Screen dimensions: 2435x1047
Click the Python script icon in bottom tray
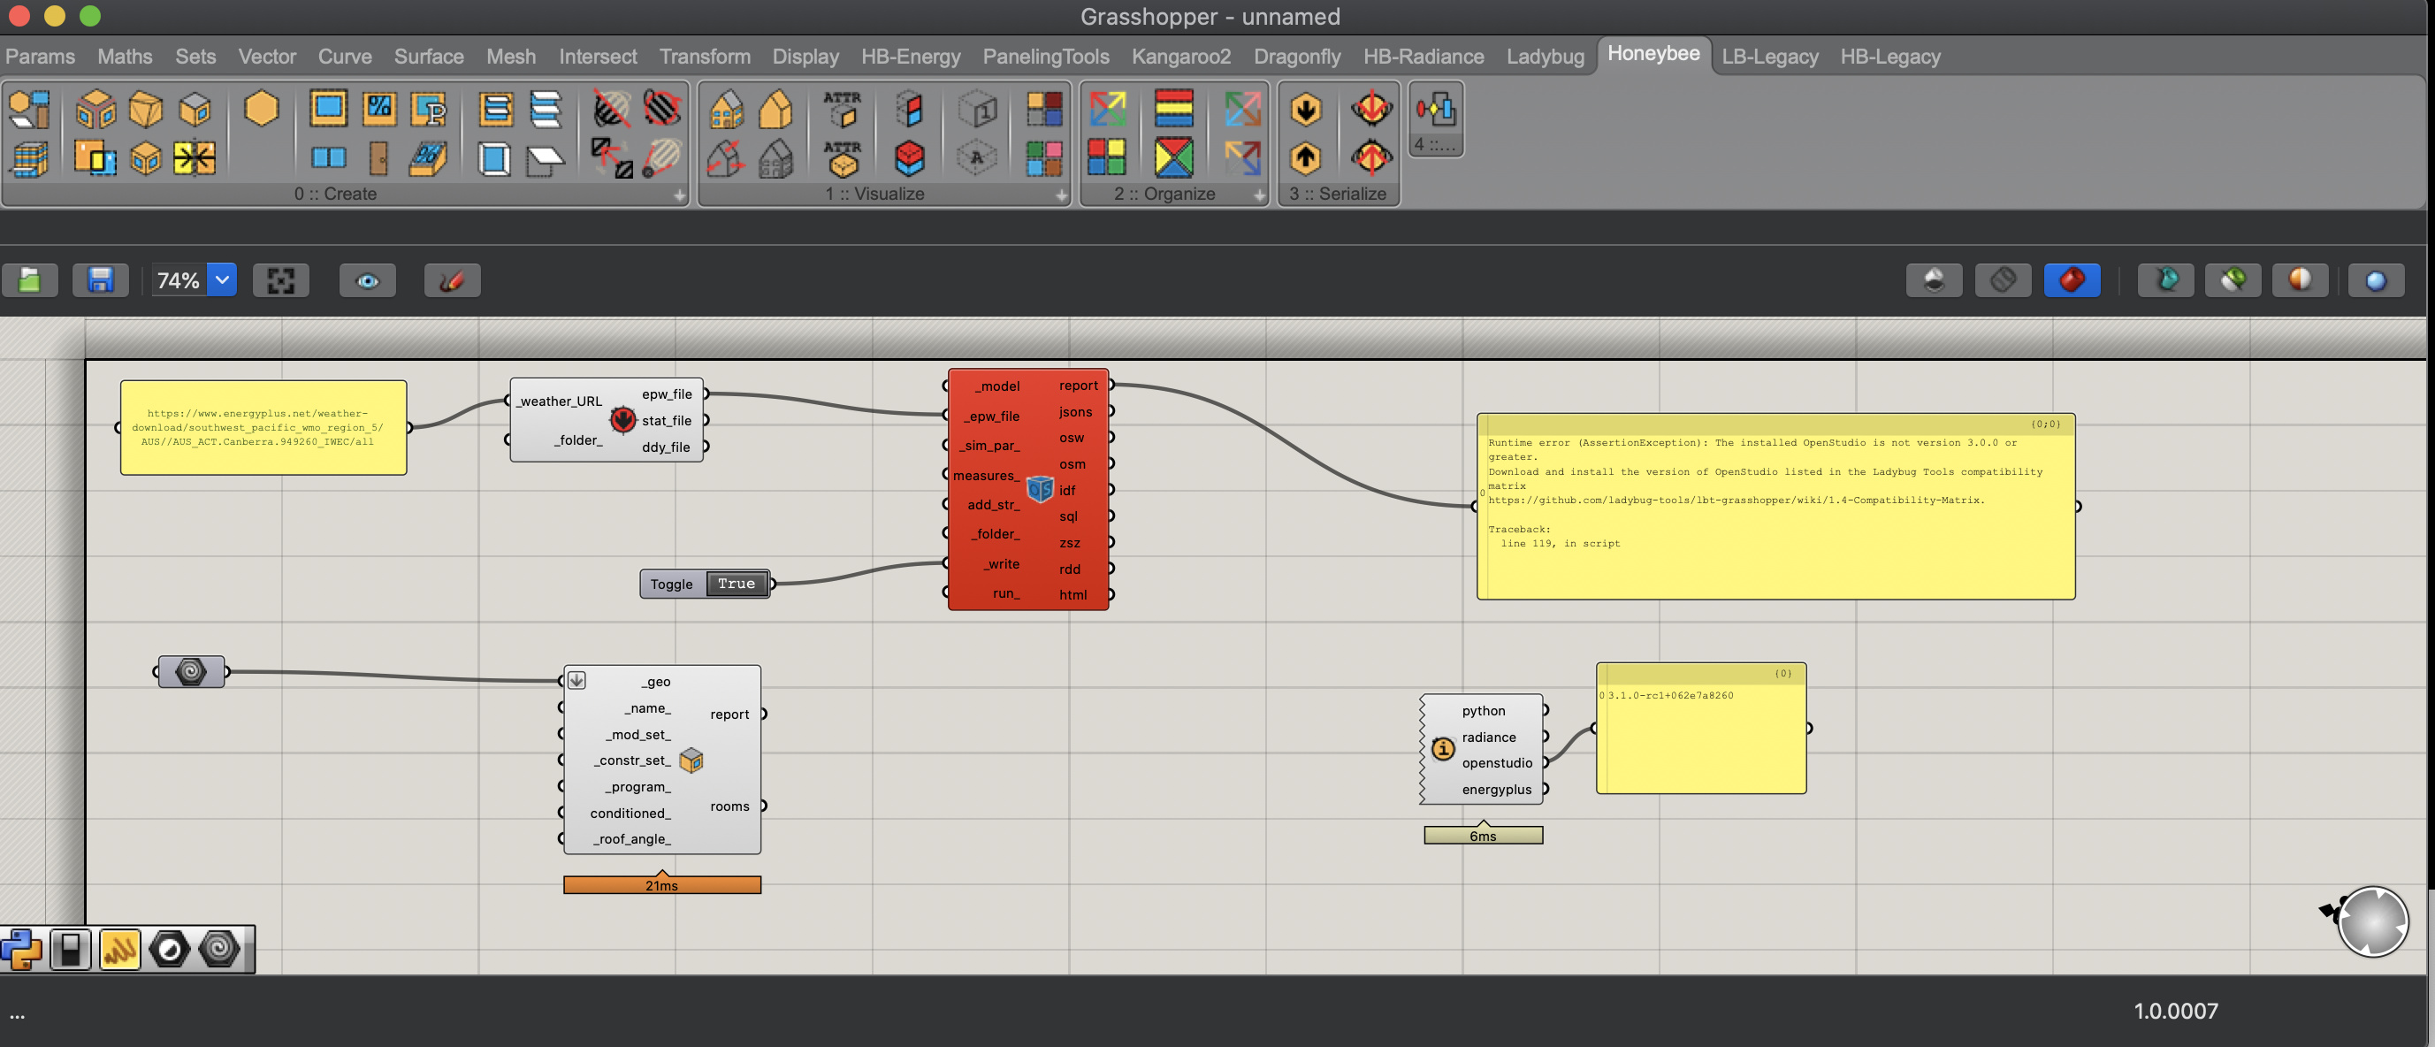[x=22, y=949]
